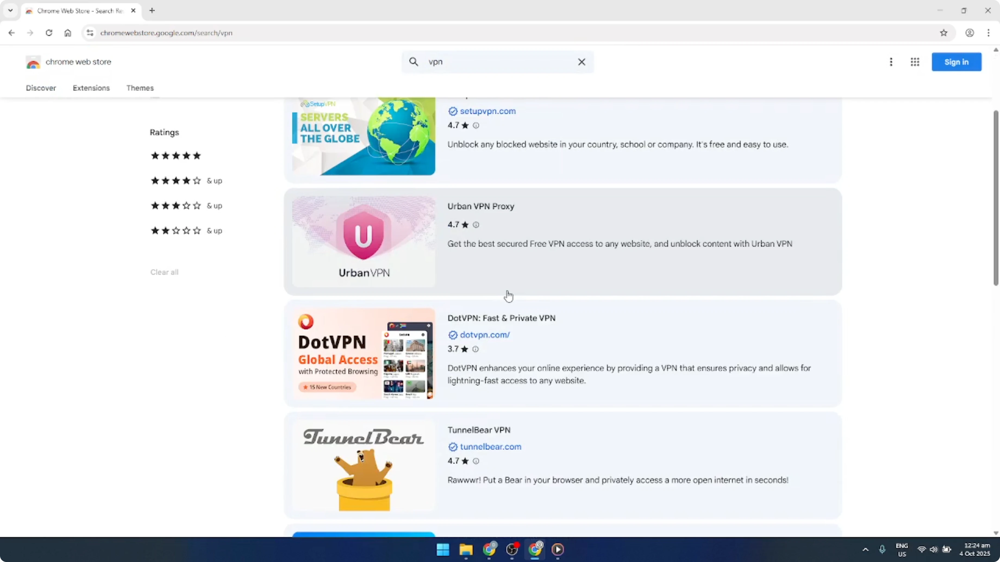Click the Chrome Web Store logo
Image resolution: width=1000 pixels, height=562 pixels.
click(33, 62)
